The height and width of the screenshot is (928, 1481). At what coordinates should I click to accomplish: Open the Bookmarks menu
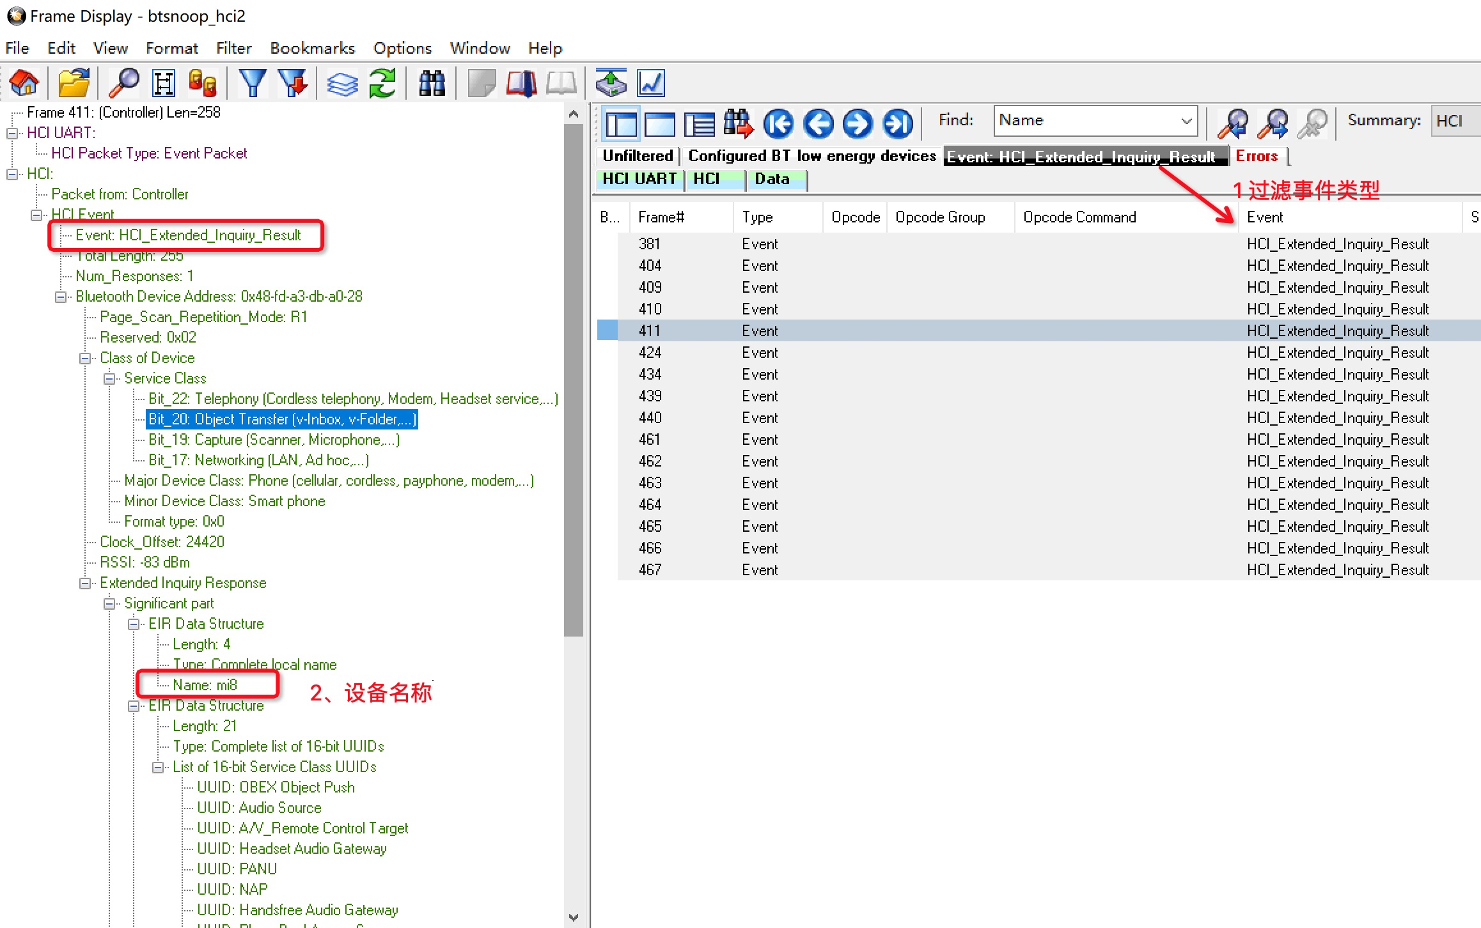point(312,48)
